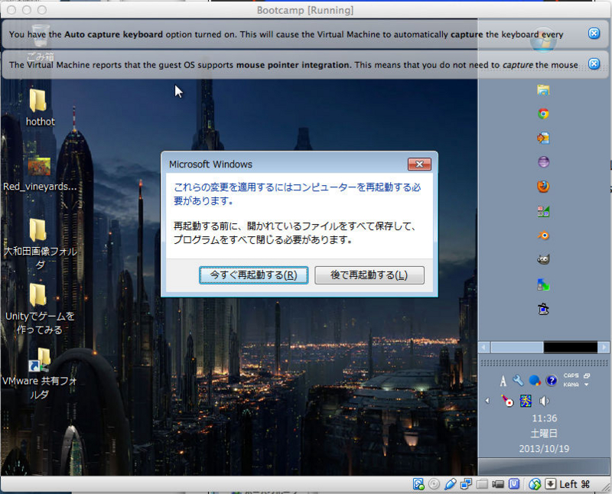Click the 後で再起動する restart later button
The height and width of the screenshot is (494, 612).
[x=369, y=275]
